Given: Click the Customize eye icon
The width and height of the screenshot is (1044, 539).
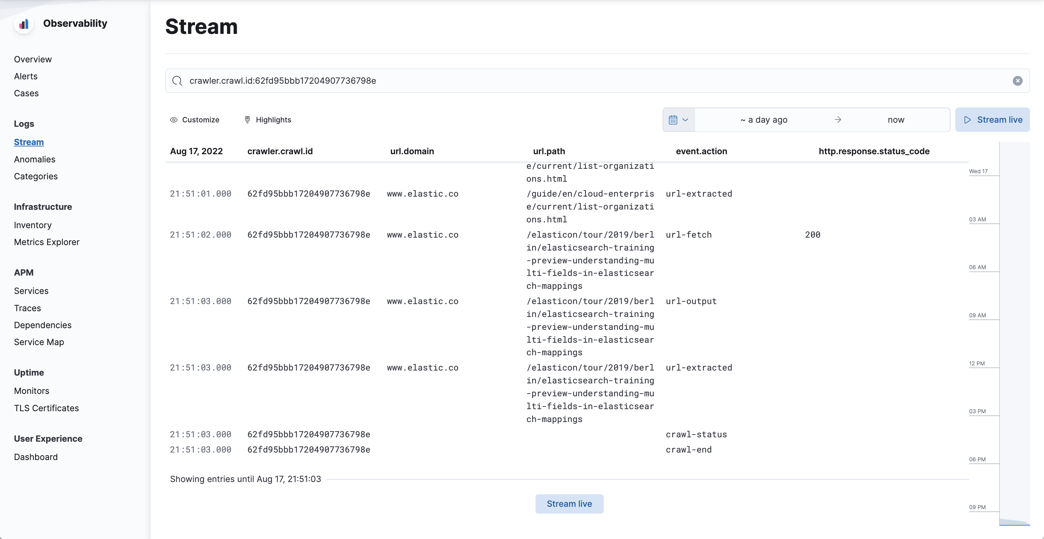Looking at the screenshot, I should [x=173, y=120].
